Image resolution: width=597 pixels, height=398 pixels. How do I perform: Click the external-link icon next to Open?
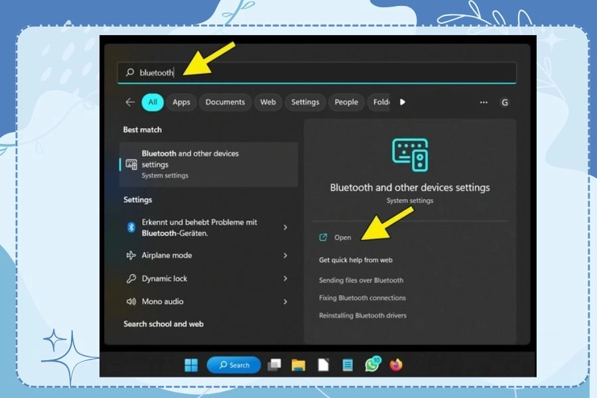click(x=323, y=237)
